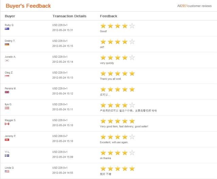This screenshot has width=217, height=179.
Task: Click the US flag under Linda Q.
Action: tap(7, 172)
